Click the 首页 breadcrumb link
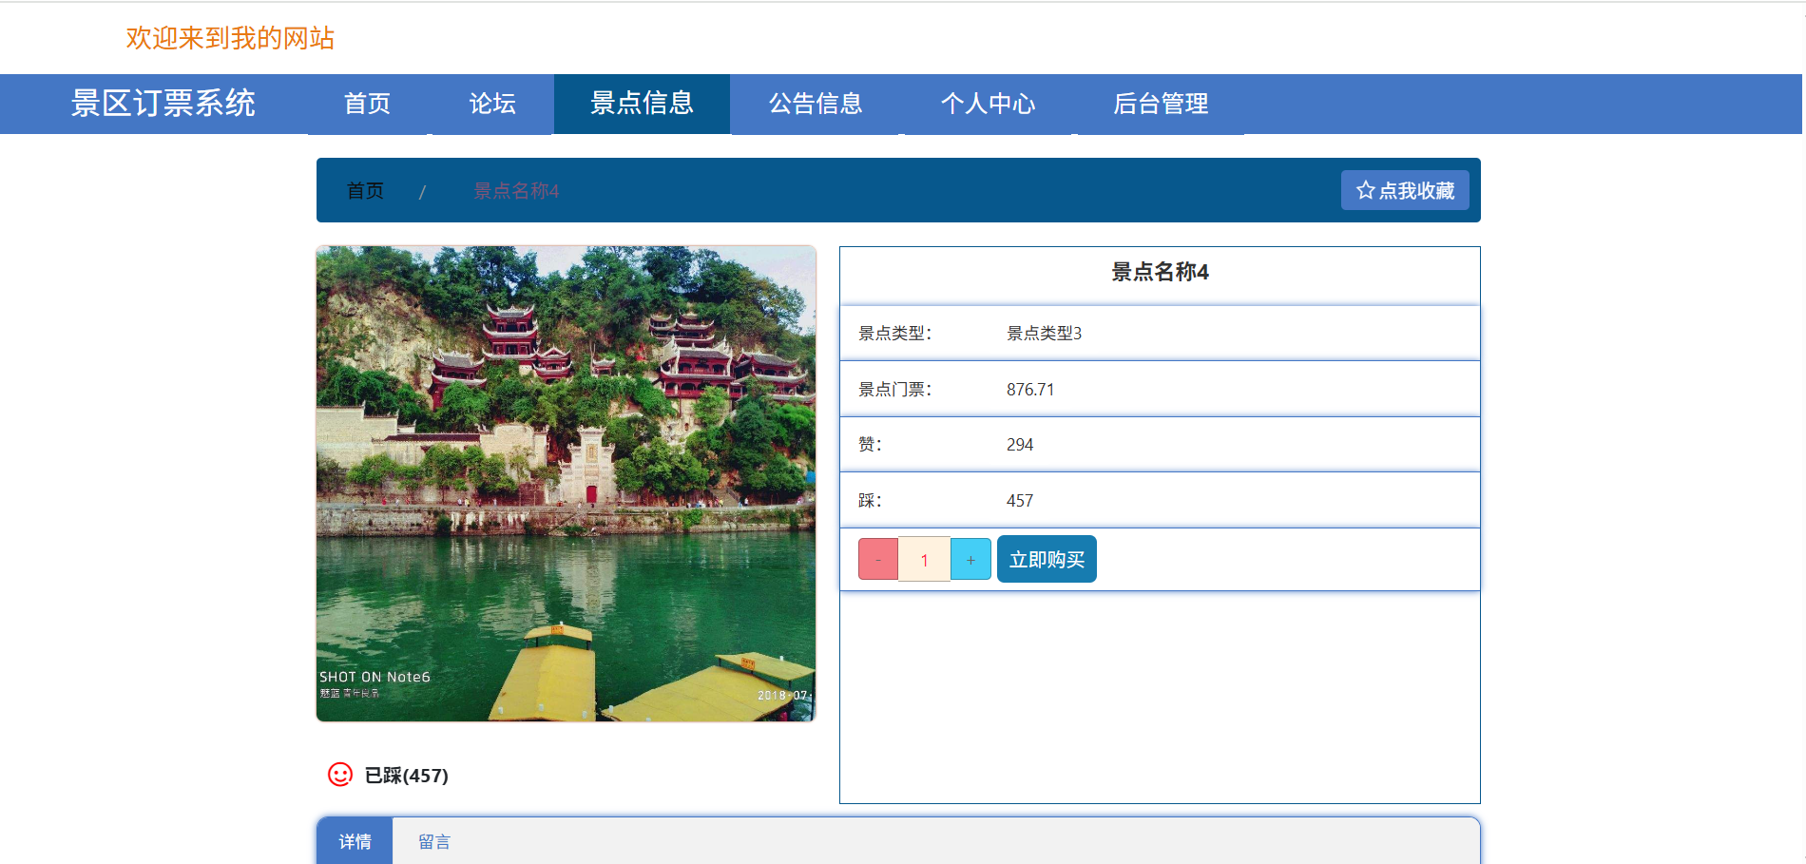 365,191
